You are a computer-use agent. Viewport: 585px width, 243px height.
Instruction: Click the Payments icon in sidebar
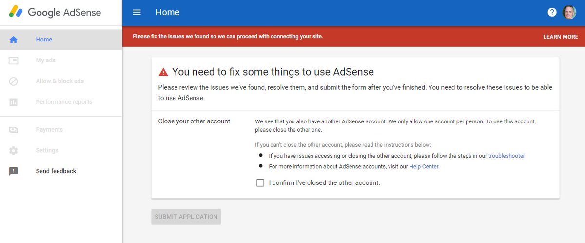[14, 130]
